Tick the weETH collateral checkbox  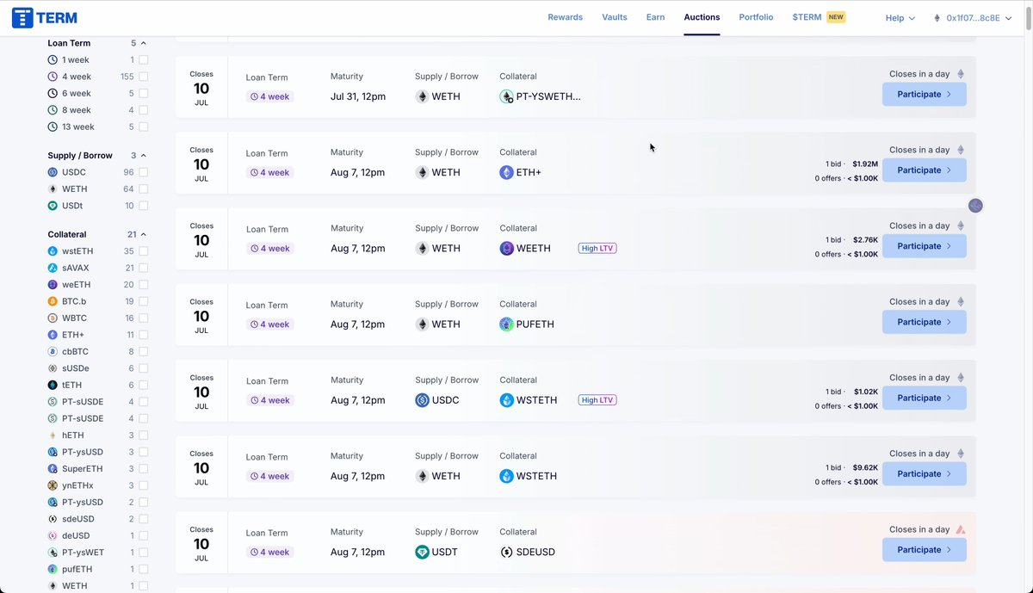click(x=144, y=285)
